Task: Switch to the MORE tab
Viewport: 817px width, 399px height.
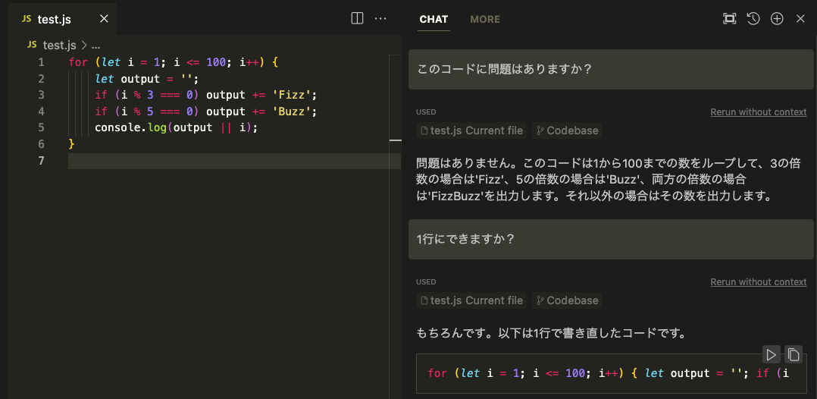Action: pos(485,19)
